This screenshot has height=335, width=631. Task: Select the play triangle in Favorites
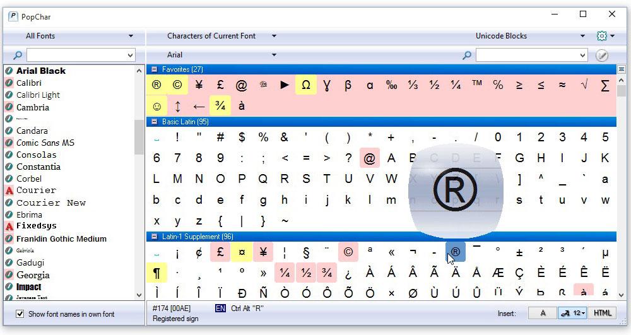(x=285, y=85)
